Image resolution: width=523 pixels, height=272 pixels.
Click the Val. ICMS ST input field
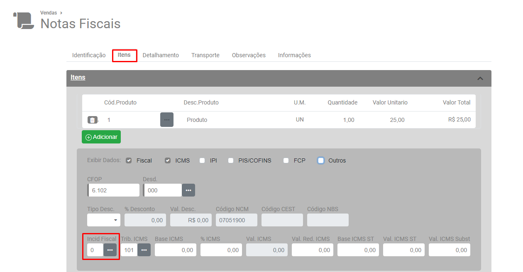(x=404, y=250)
